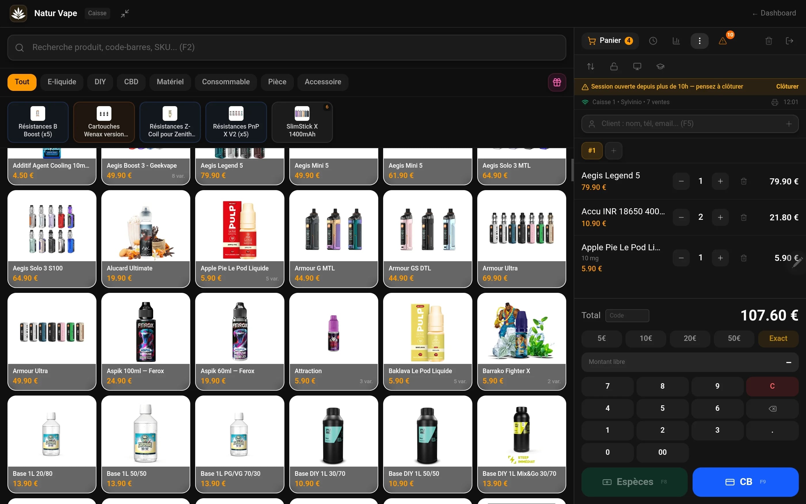806x504 pixels.
Task: Add Cartouches Wenax shortcut
Action: pos(104,122)
